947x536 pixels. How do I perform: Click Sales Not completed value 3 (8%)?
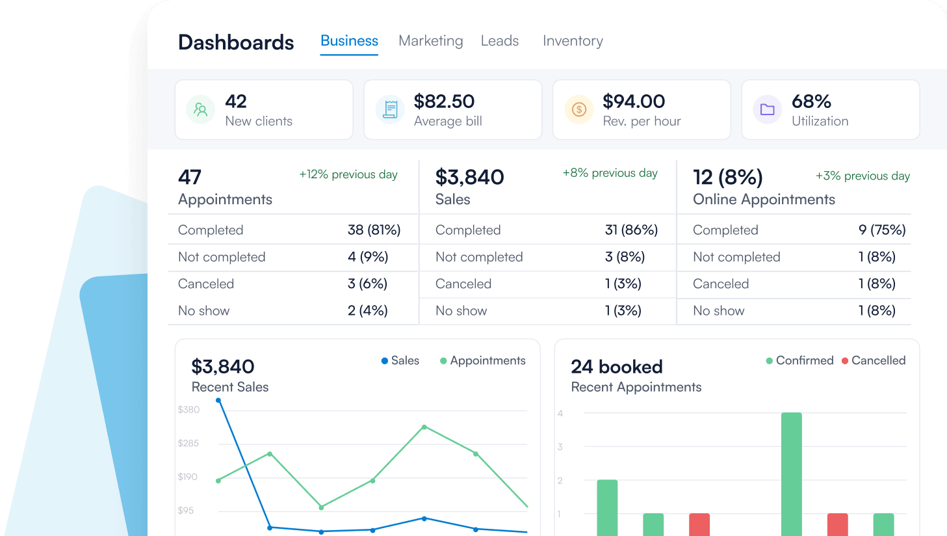tap(625, 257)
